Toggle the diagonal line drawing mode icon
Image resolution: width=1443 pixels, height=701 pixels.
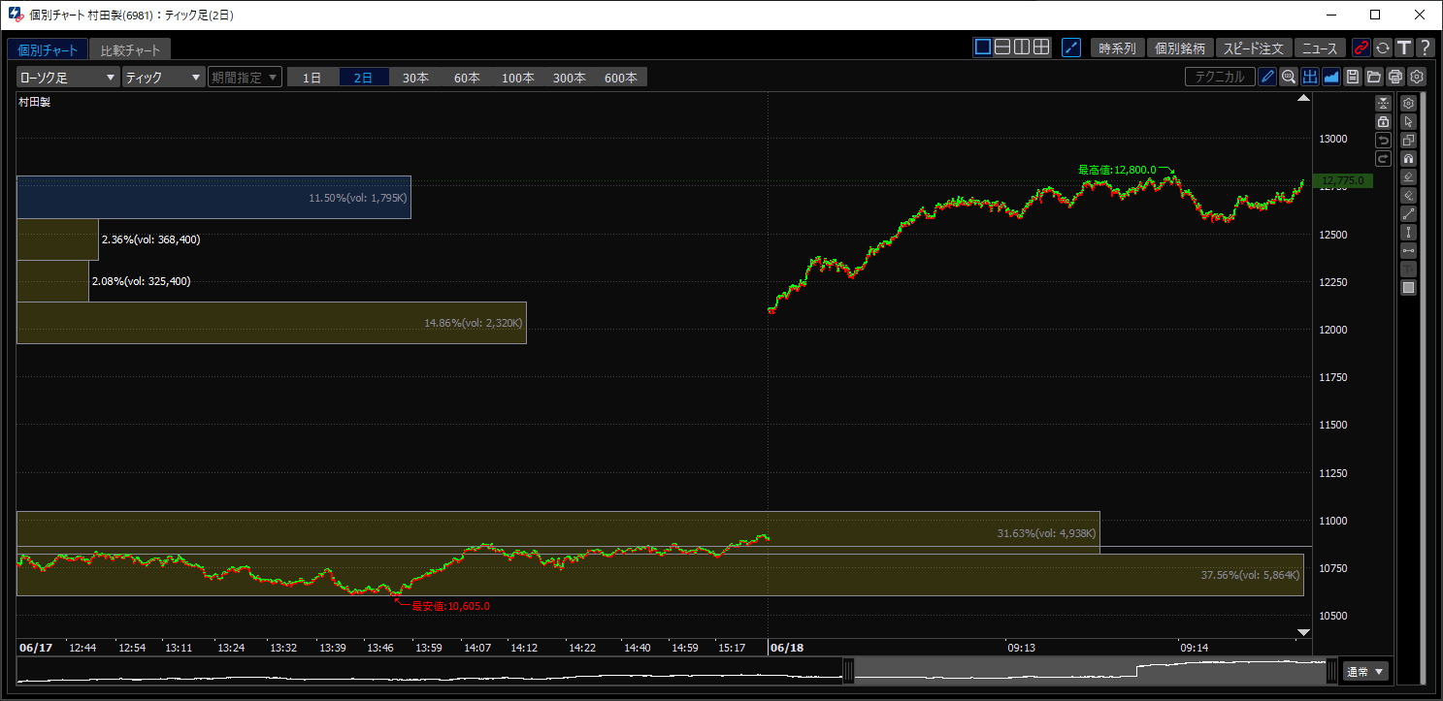click(x=1071, y=48)
